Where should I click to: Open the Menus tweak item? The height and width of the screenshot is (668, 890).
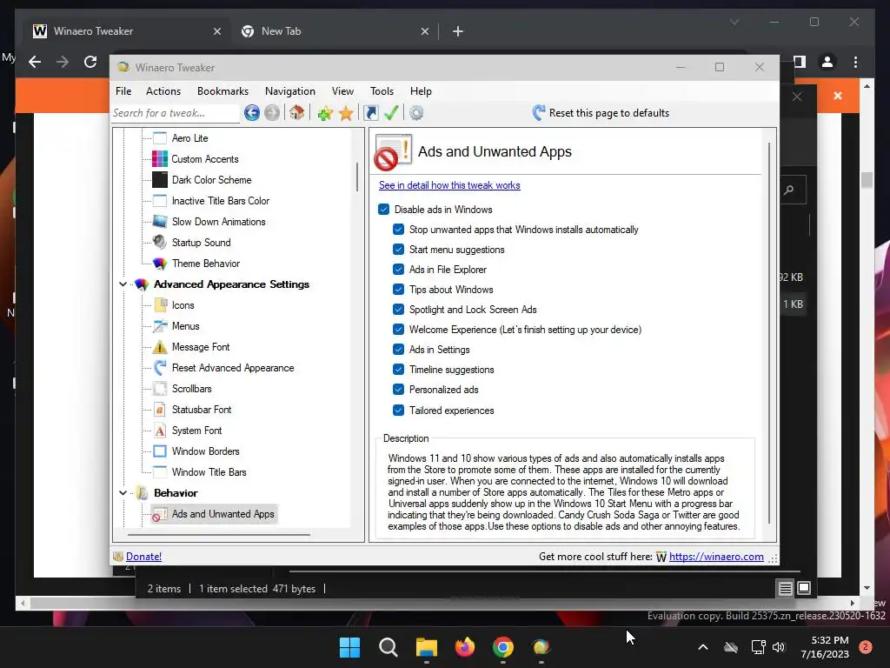click(186, 326)
